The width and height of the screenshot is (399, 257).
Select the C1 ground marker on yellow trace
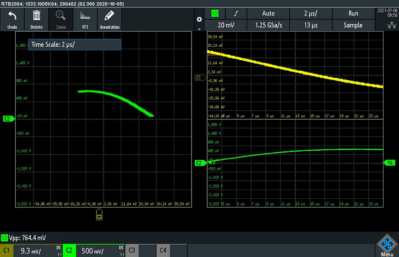point(200,77)
